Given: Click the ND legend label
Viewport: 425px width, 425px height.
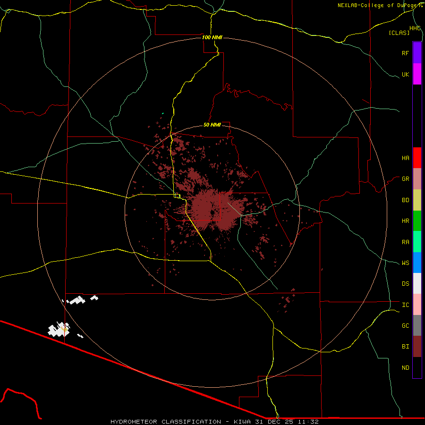Looking at the screenshot, I should [405, 368].
